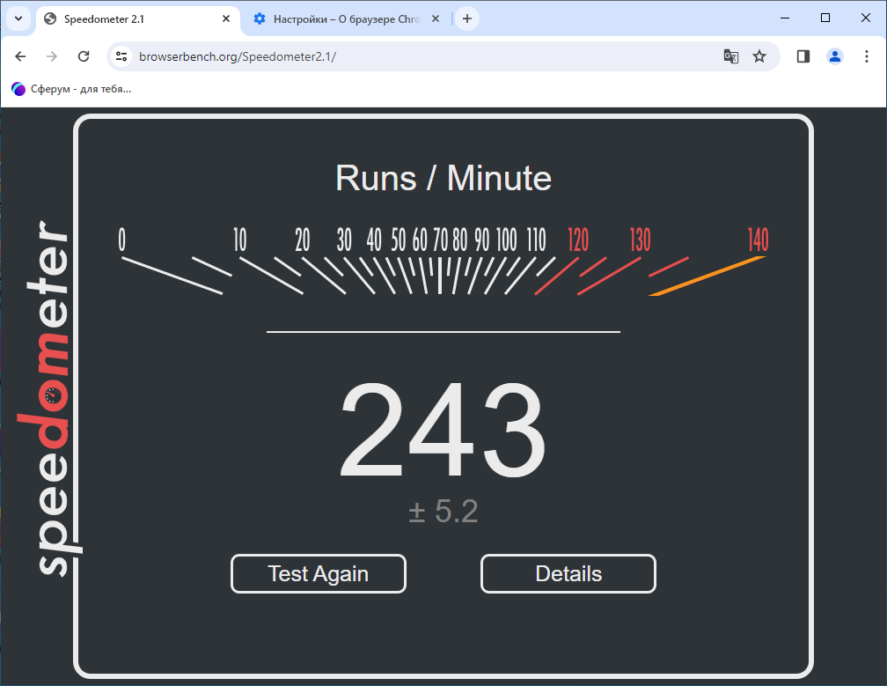Viewport: 887px width, 686px height.
Task: Click the 140 mark on the gauge
Action: (x=758, y=240)
